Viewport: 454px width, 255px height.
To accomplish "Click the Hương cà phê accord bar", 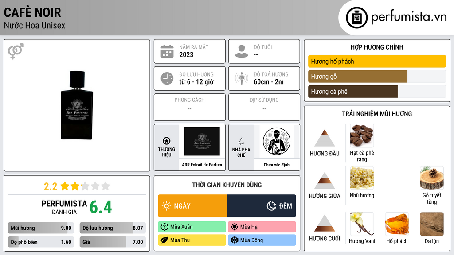I will pos(377,92).
